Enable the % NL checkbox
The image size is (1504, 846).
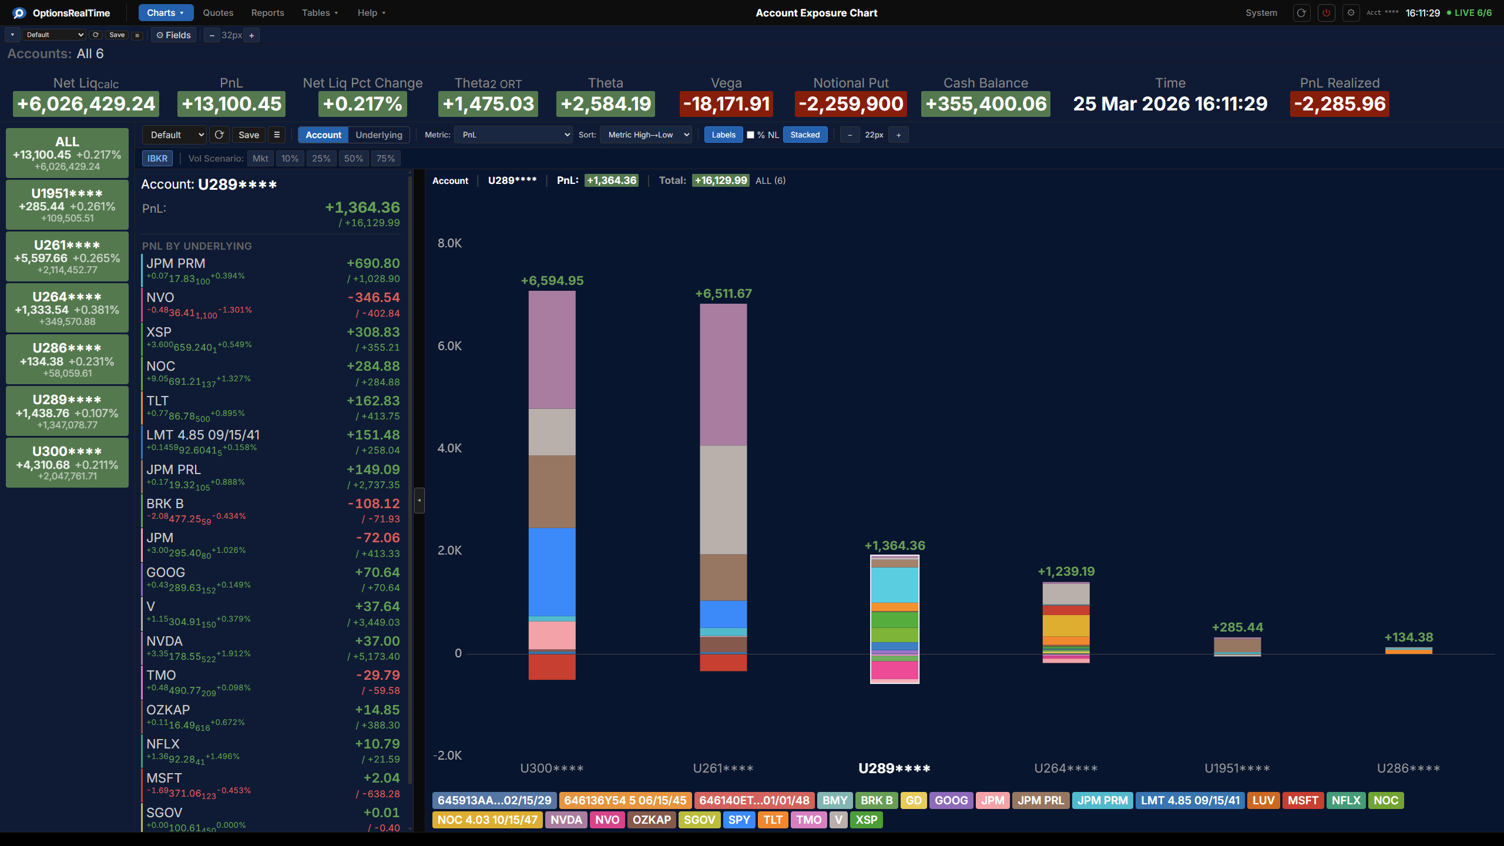[x=750, y=135]
